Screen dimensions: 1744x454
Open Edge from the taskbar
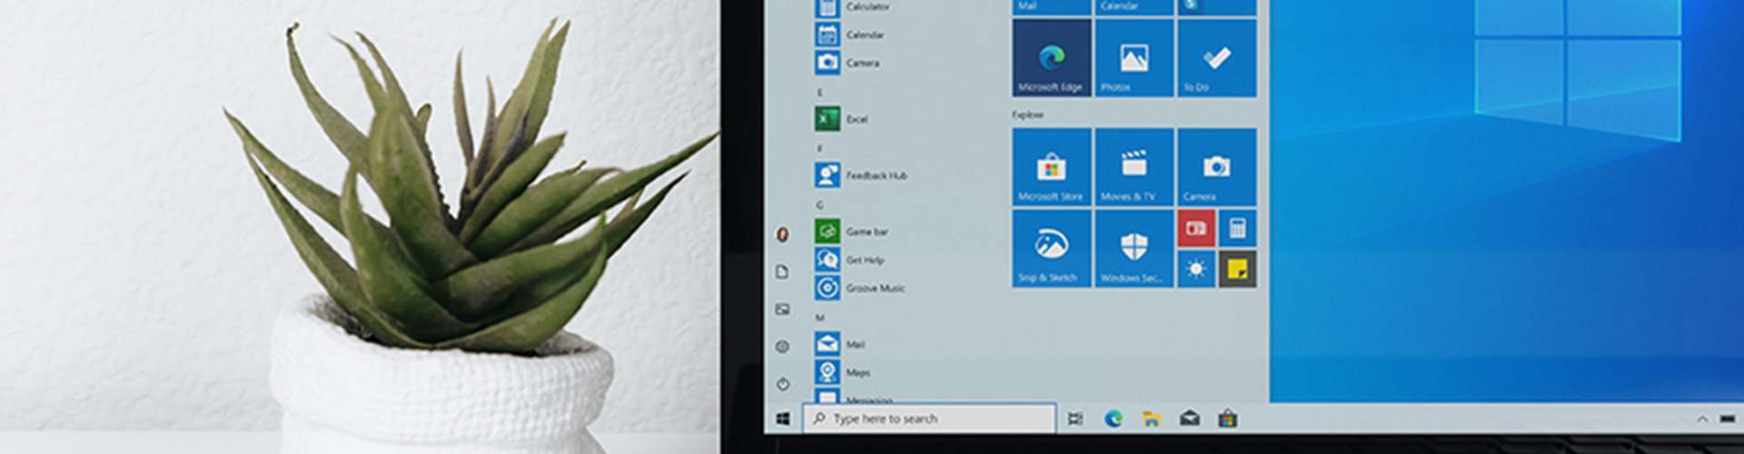tap(1113, 419)
